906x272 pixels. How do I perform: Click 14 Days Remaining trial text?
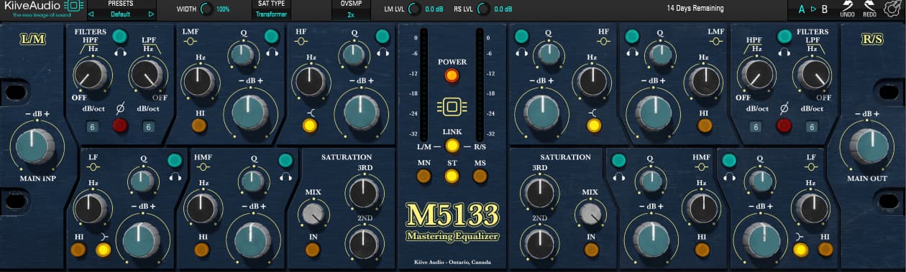pos(695,9)
